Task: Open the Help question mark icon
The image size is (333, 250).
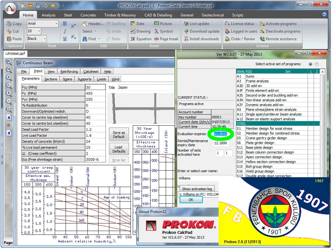Action: point(324,14)
